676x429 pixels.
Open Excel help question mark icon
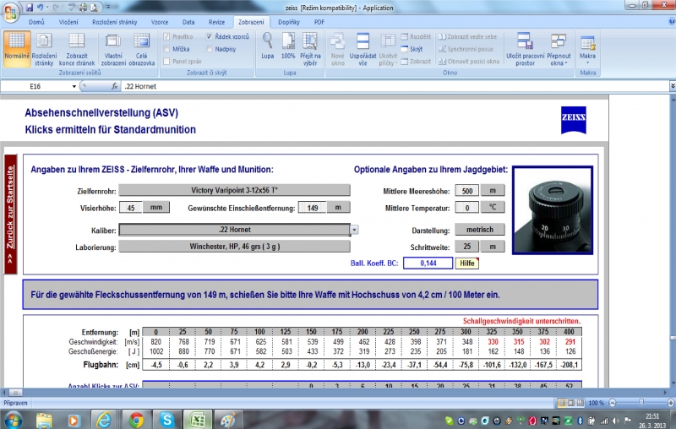coord(672,21)
